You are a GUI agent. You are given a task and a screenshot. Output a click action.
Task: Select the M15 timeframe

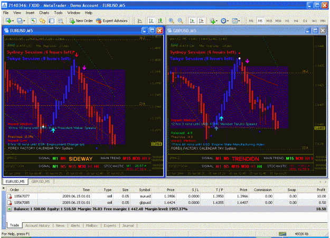click(x=269, y=21)
